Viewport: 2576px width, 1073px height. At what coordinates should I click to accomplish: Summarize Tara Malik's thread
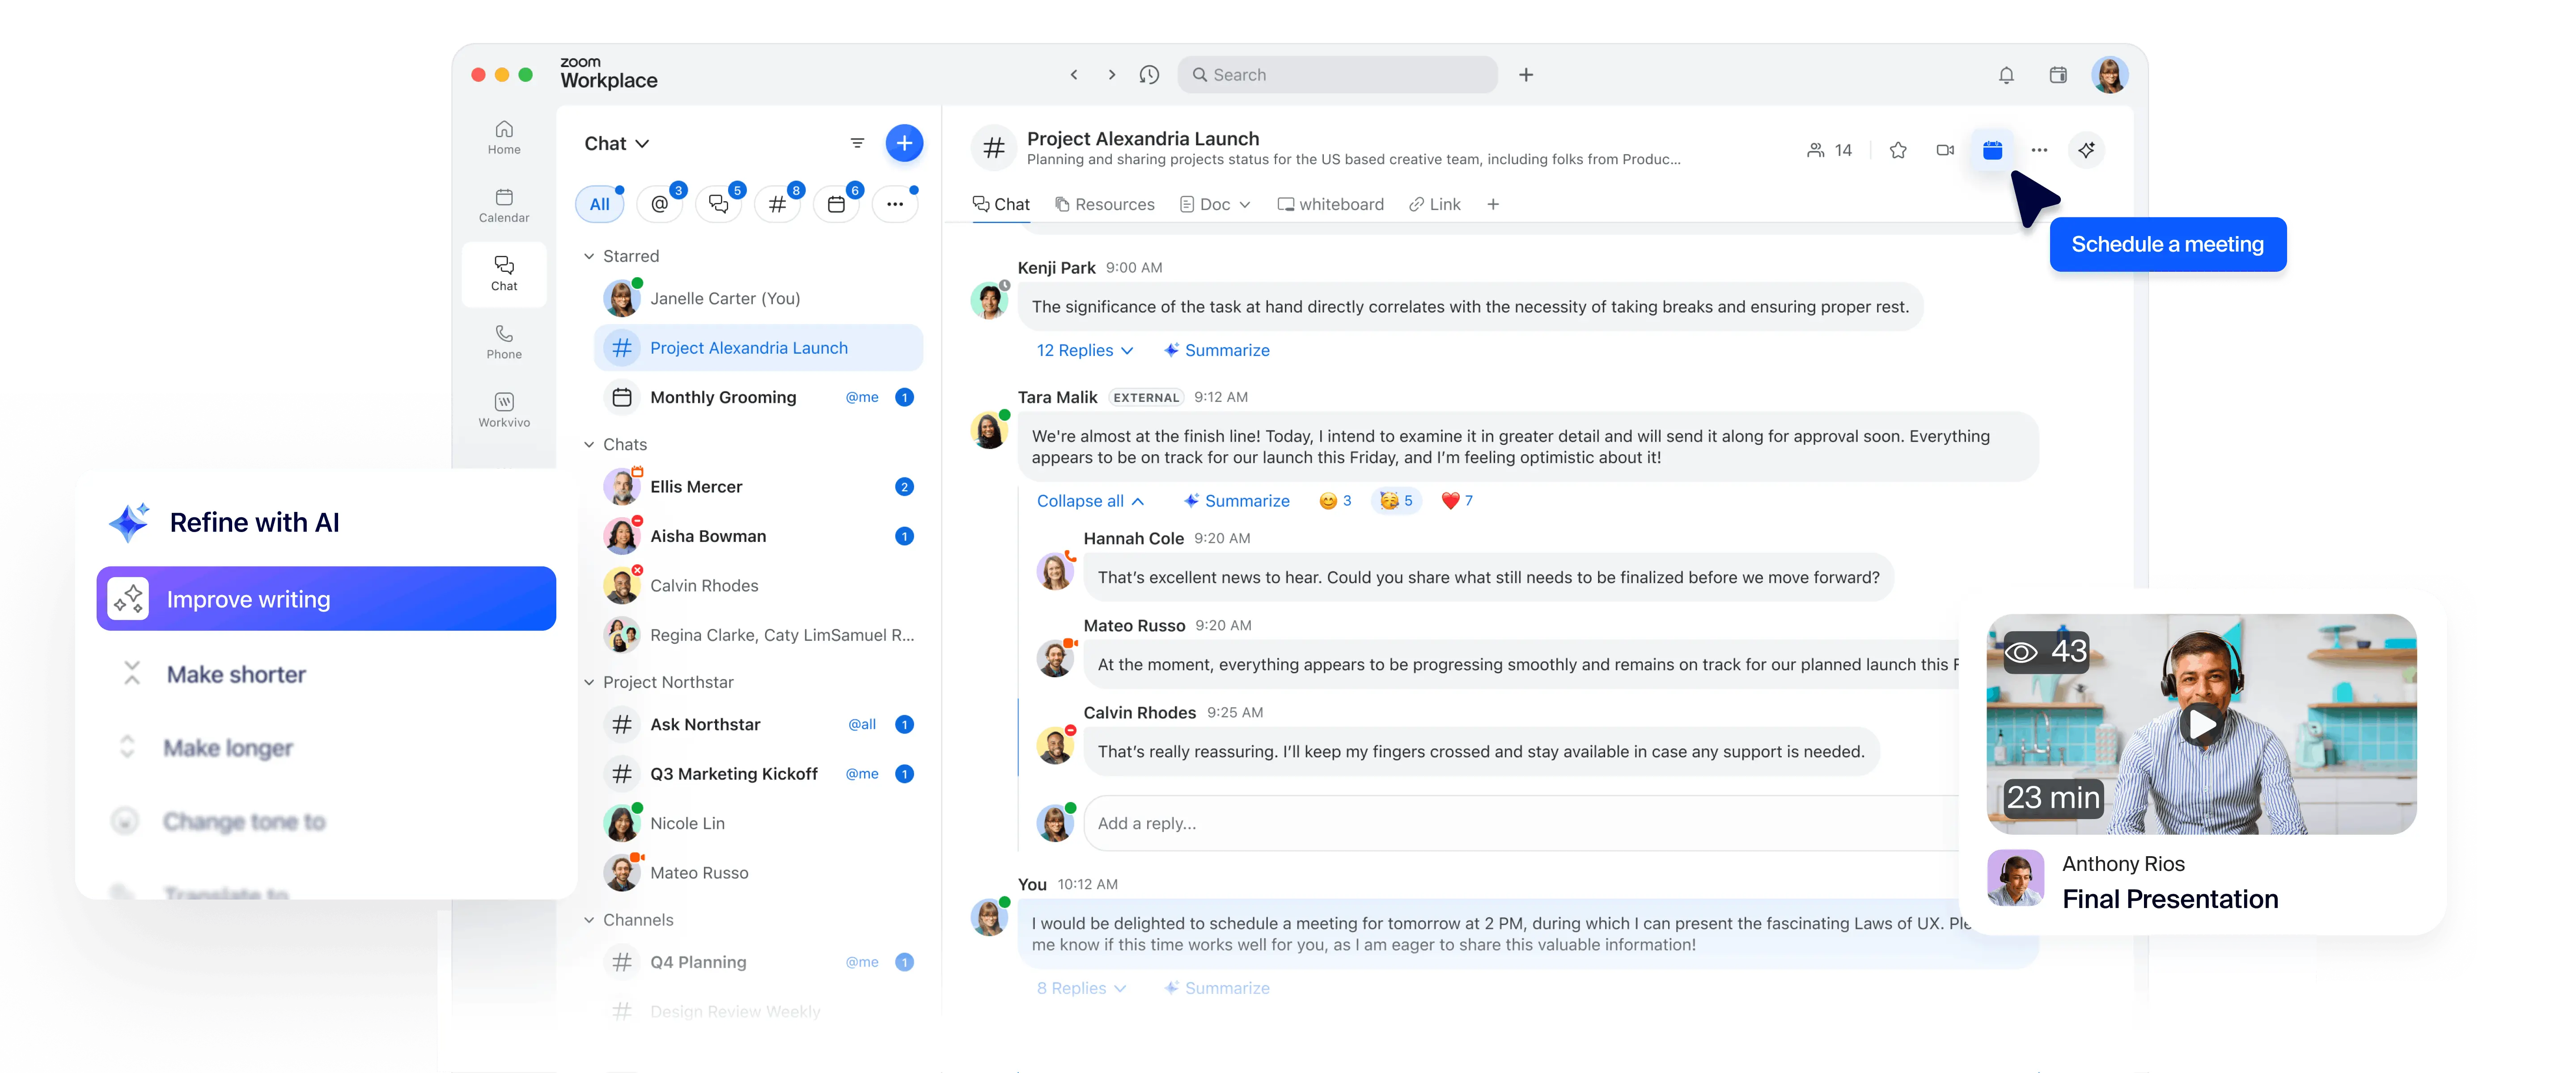click(x=1236, y=501)
